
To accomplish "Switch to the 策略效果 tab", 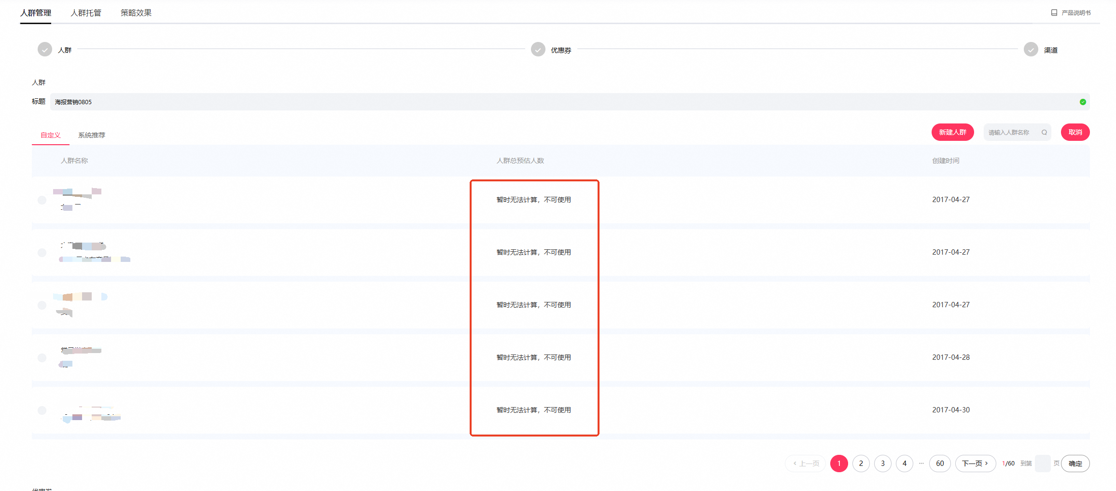I will pyautogui.click(x=136, y=13).
